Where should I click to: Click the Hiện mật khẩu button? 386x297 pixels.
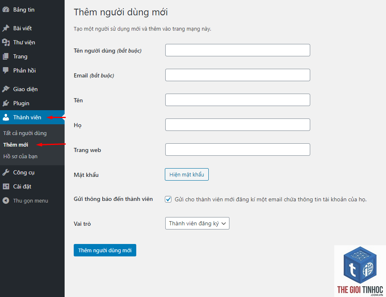pyautogui.click(x=187, y=174)
